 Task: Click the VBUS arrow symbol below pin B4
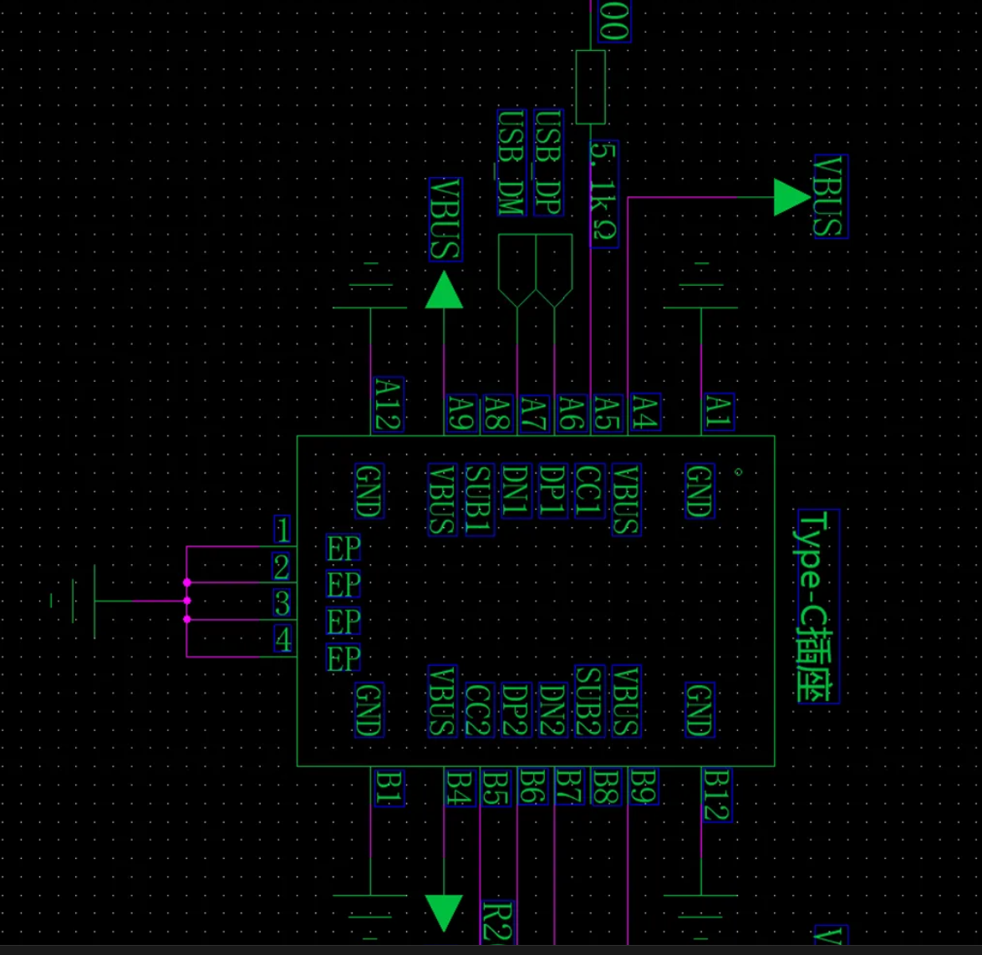444,911
